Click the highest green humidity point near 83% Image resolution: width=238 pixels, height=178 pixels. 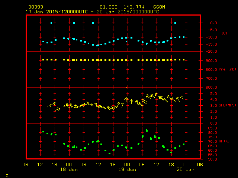(x=147, y=130)
